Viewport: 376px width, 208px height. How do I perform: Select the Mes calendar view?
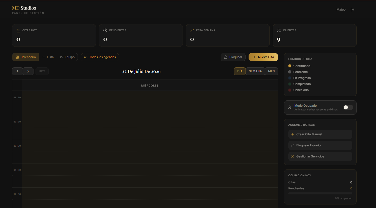[x=271, y=71]
